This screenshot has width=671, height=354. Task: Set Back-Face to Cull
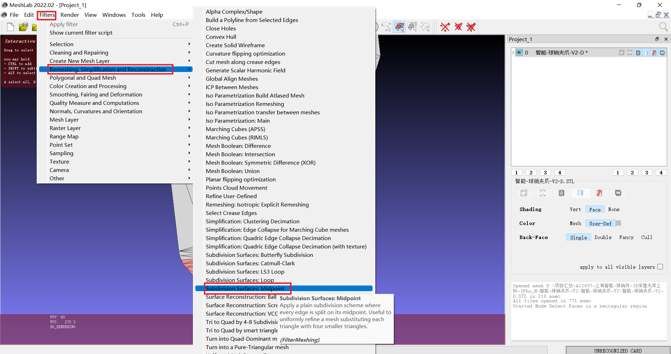point(647,237)
